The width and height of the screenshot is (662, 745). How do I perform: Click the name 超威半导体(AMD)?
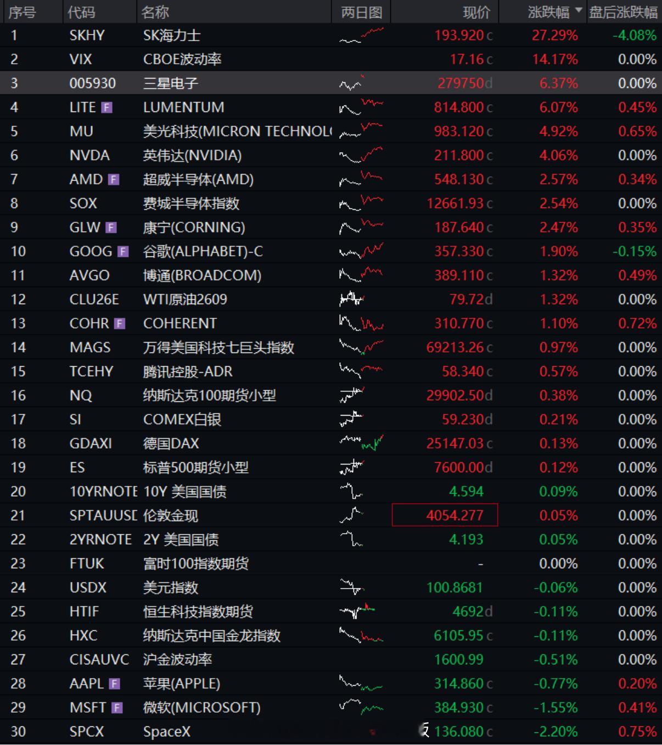point(198,180)
